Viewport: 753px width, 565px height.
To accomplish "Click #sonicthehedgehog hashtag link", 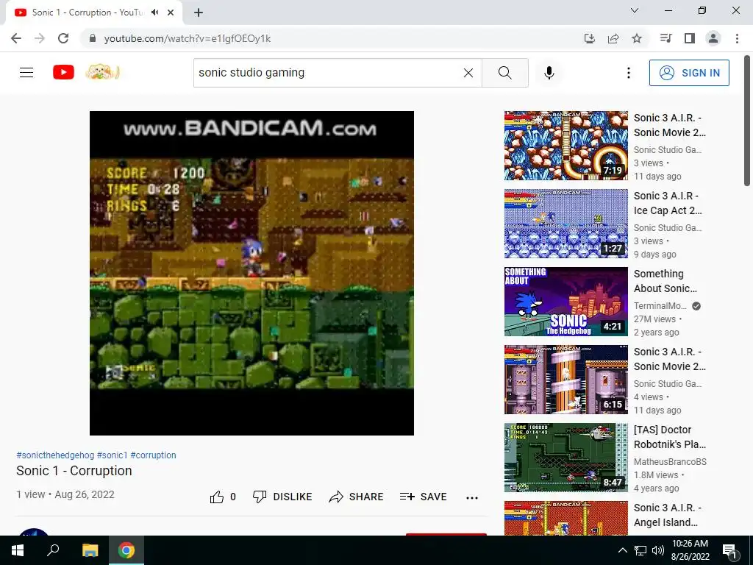I will 55,455.
